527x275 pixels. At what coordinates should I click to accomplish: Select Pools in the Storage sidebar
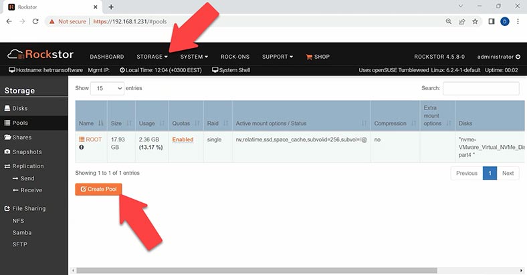coord(33,123)
